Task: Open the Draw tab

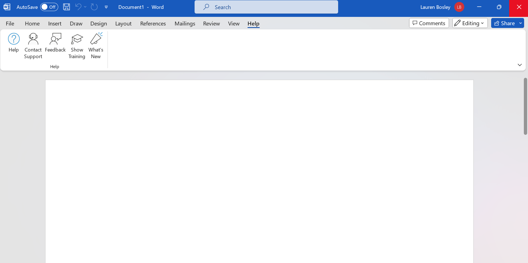Action: pos(76,24)
